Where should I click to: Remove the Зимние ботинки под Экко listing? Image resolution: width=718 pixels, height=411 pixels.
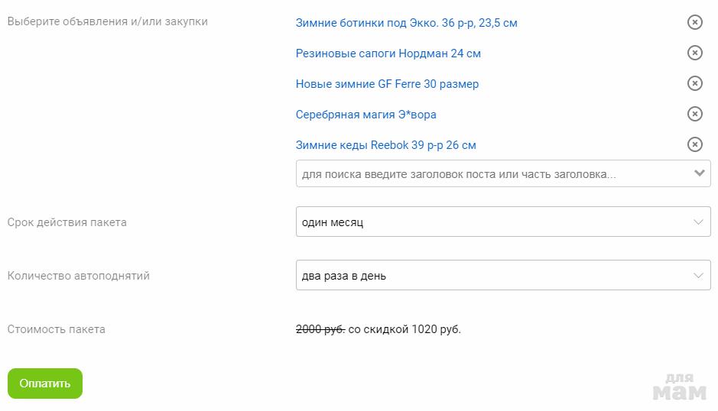pyautogui.click(x=694, y=22)
